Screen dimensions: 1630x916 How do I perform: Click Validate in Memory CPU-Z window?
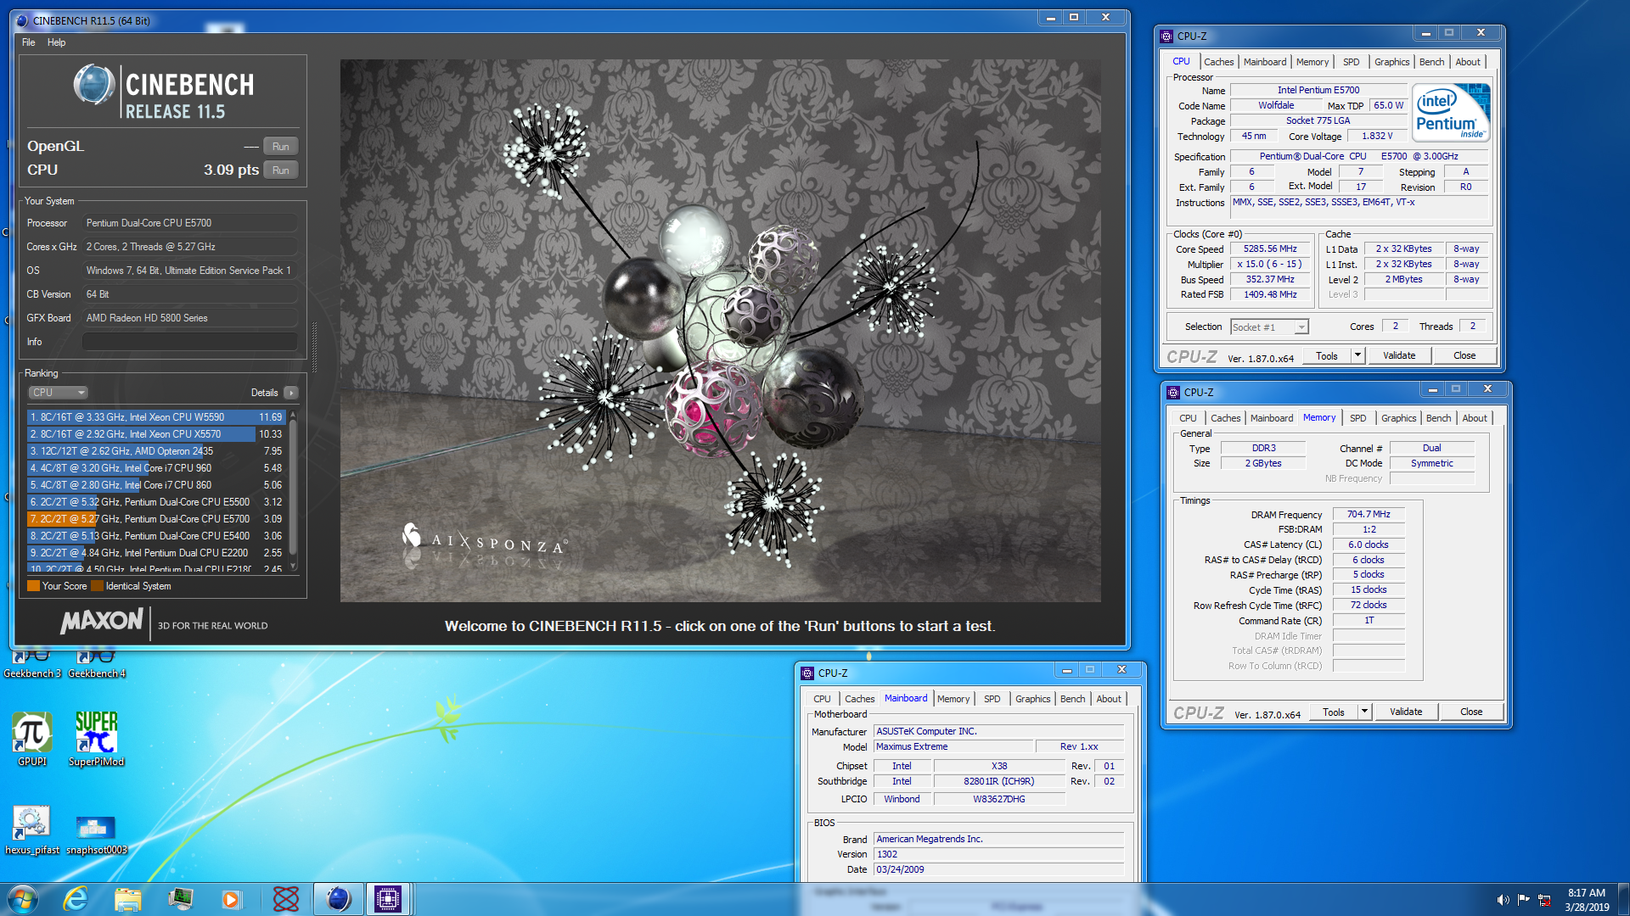pos(1406,712)
